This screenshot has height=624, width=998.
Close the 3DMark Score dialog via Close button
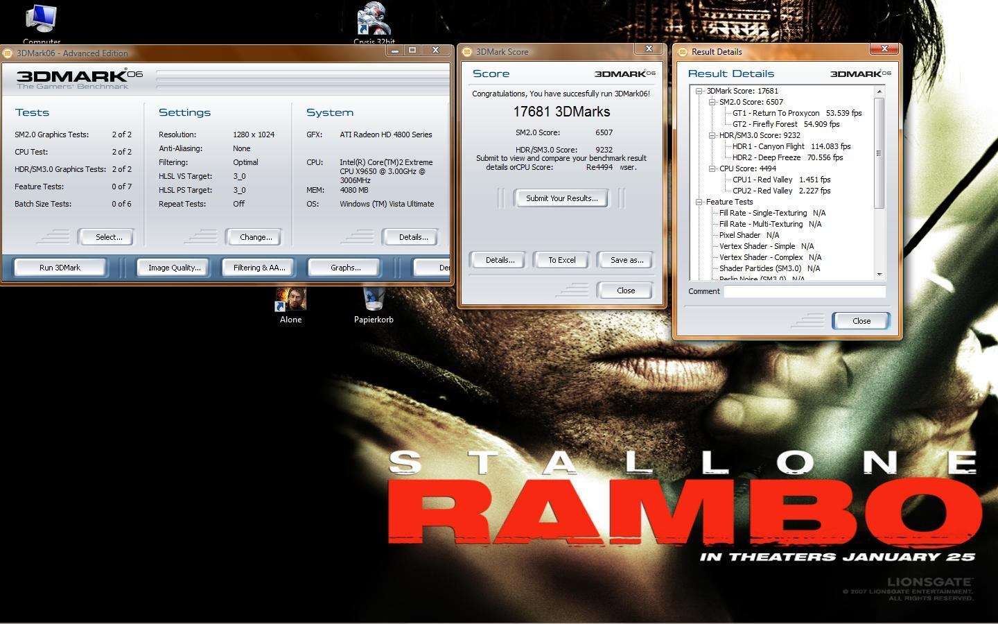click(x=626, y=291)
